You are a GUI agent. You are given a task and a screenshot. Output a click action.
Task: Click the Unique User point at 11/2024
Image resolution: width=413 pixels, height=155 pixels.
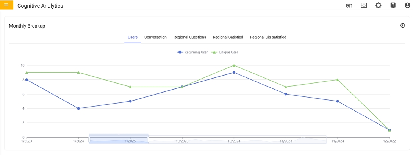pos(338,80)
